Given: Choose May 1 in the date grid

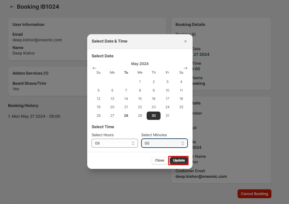Looking at the screenshot, I should [x=140, y=82].
